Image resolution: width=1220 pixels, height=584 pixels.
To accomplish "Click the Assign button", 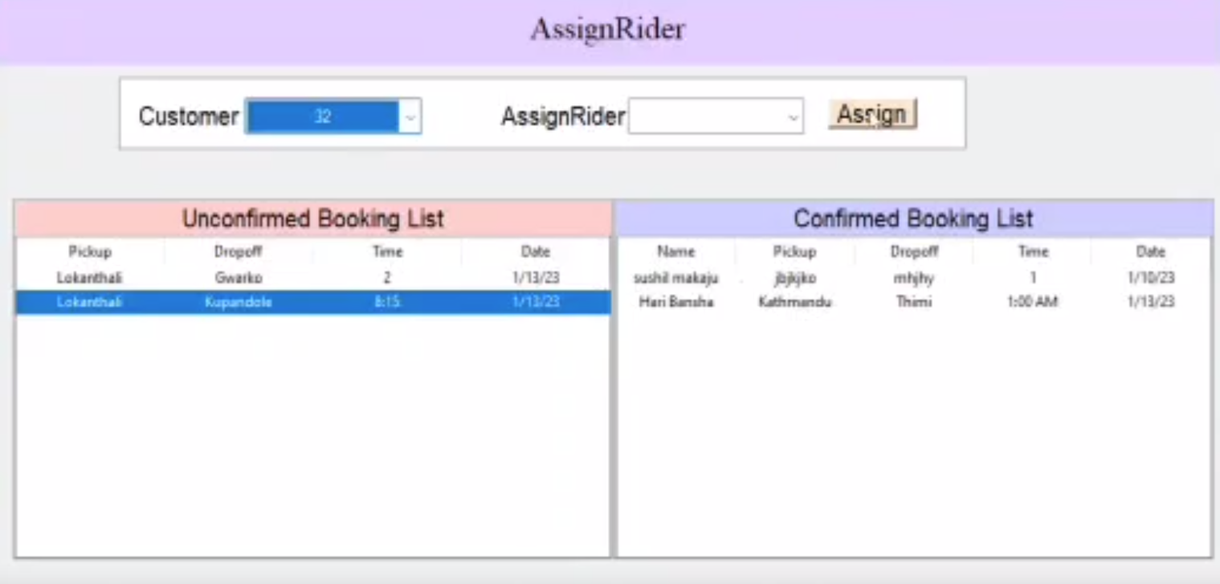I will (872, 115).
